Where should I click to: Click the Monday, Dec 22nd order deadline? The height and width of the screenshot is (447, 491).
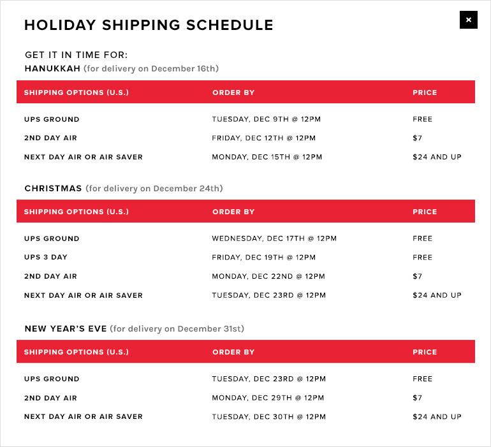click(x=268, y=277)
